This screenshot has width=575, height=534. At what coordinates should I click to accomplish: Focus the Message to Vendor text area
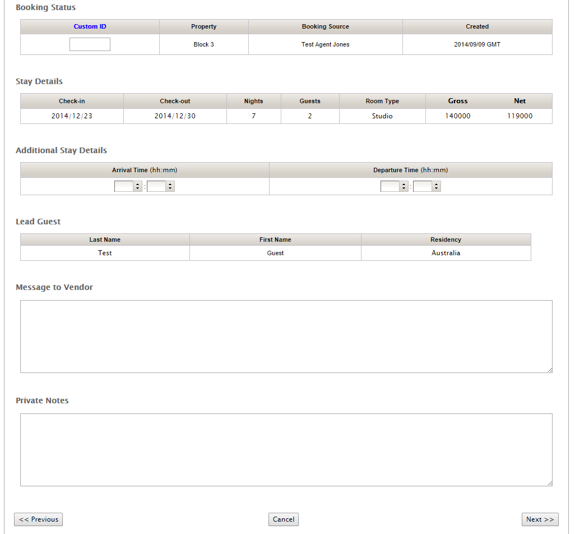click(286, 336)
